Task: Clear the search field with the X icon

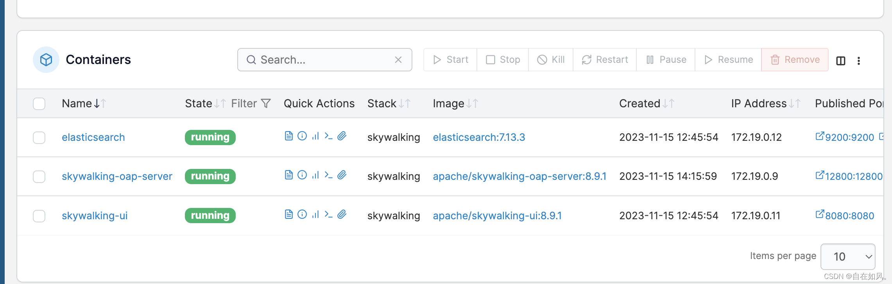Action: click(x=398, y=60)
